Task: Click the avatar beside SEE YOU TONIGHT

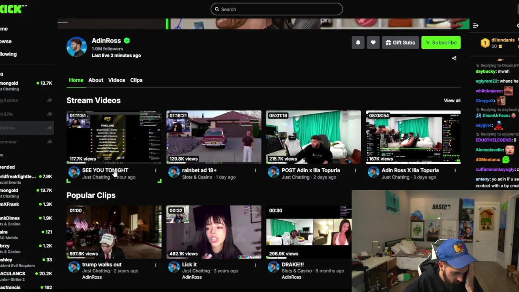Action: [x=74, y=172]
